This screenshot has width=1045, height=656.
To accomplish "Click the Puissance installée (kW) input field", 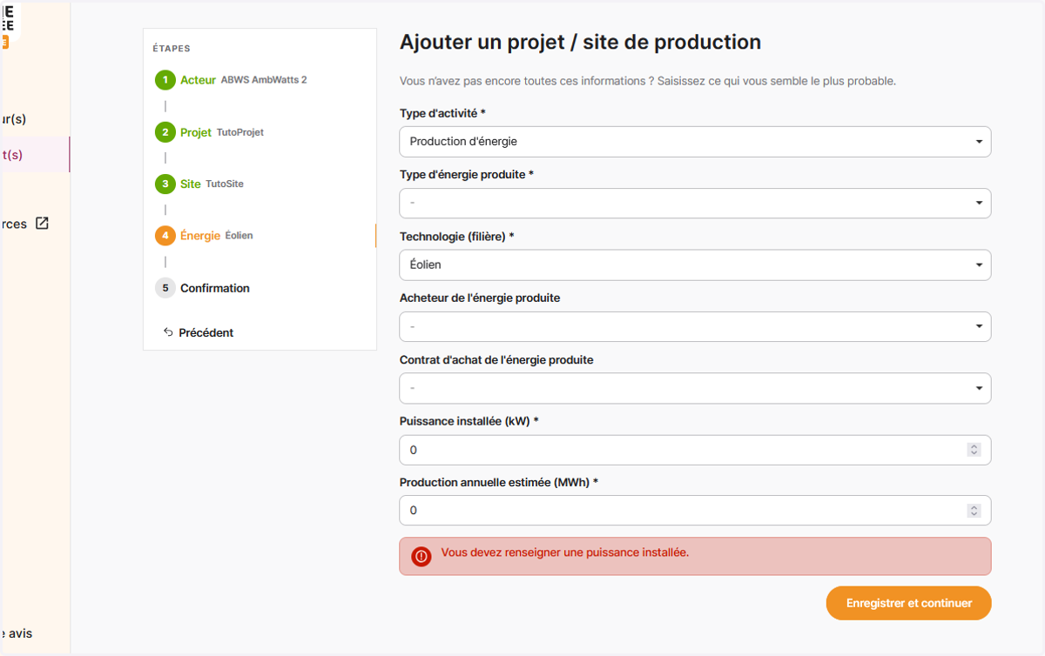I will [695, 450].
